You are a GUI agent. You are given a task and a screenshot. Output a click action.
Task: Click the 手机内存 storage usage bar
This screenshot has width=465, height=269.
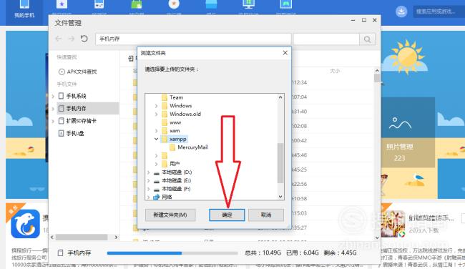[172, 253]
